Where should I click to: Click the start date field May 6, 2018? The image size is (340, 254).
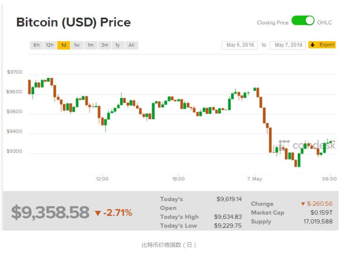(x=240, y=45)
